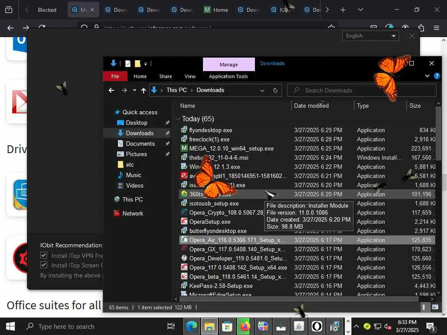The image size is (447, 335).
Task: Open Explorer help question mark
Action: click(437, 76)
